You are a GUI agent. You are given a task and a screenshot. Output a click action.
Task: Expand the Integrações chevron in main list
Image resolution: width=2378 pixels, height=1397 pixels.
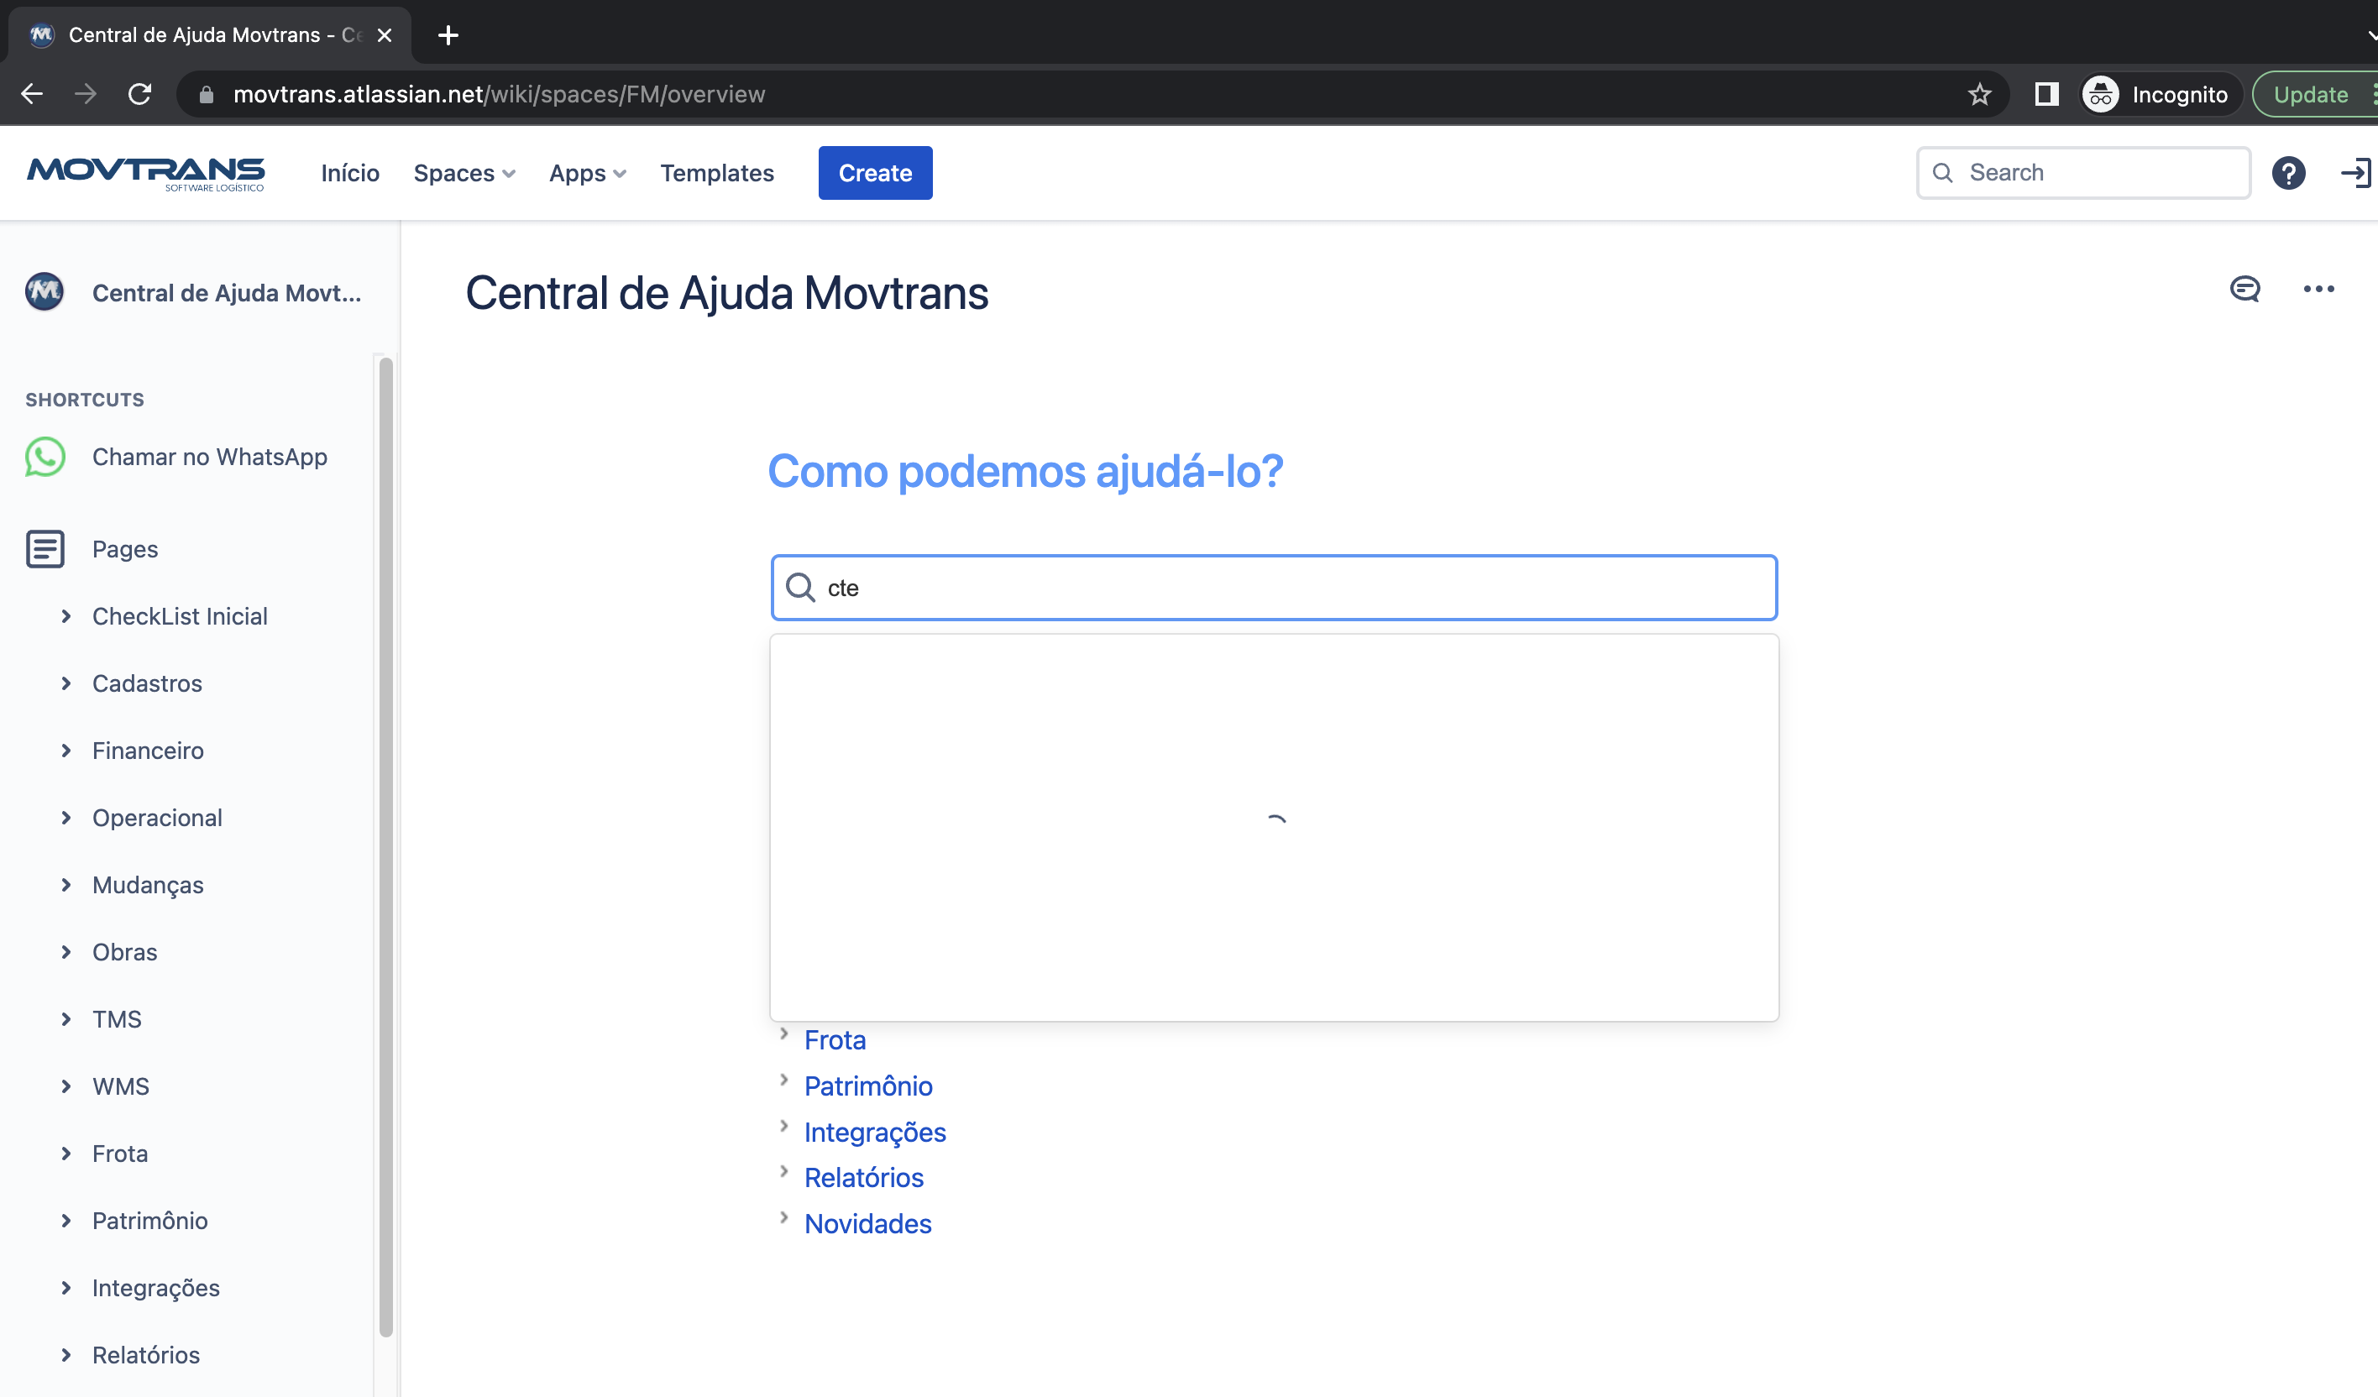pos(784,1127)
